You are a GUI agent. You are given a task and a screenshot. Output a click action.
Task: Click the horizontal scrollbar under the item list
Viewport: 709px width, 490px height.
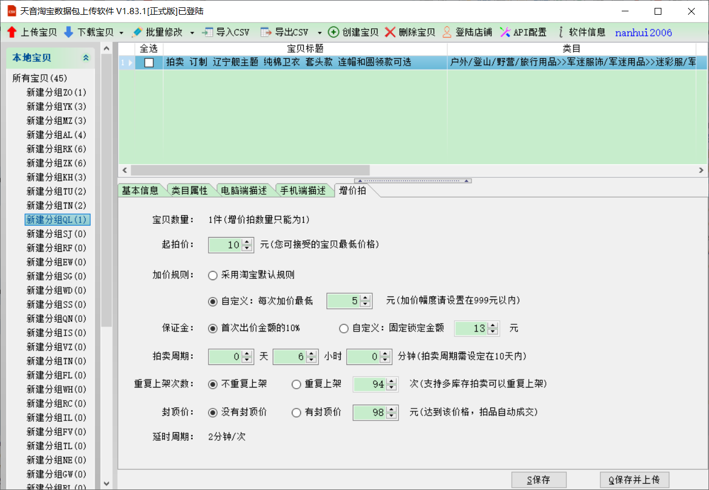250,170
